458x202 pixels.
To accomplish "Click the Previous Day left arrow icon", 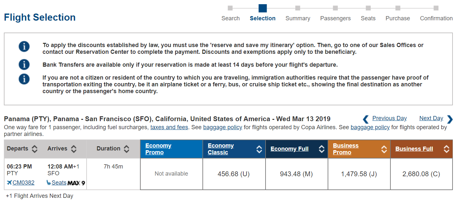I will (x=366, y=120).
